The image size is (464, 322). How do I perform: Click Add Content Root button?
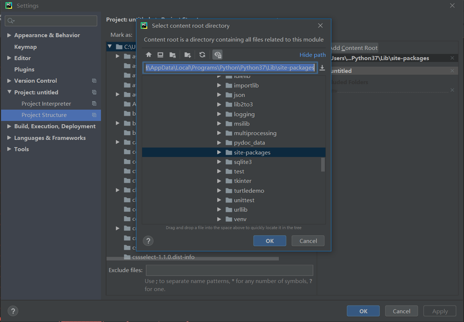(354, 48)
